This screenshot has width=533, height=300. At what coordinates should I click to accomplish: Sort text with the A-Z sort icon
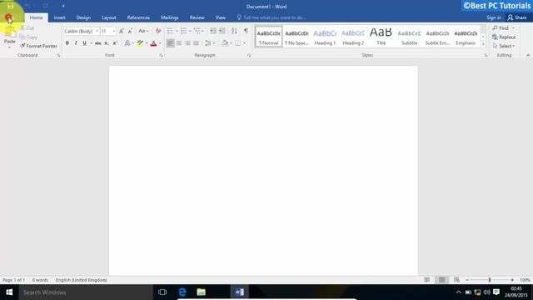[x=234, y=31]
